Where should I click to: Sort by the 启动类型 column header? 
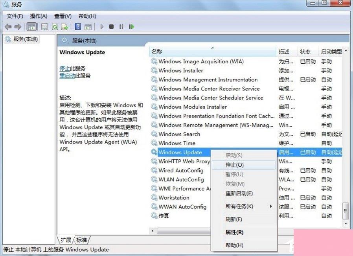pos(331,52)
